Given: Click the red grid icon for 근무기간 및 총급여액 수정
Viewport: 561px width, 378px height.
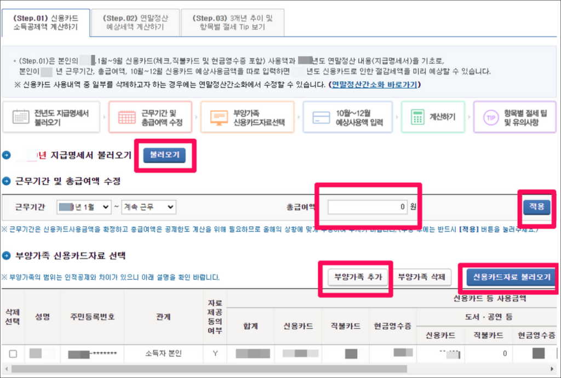Looking at the screenshot, I should tap(127, 117).
